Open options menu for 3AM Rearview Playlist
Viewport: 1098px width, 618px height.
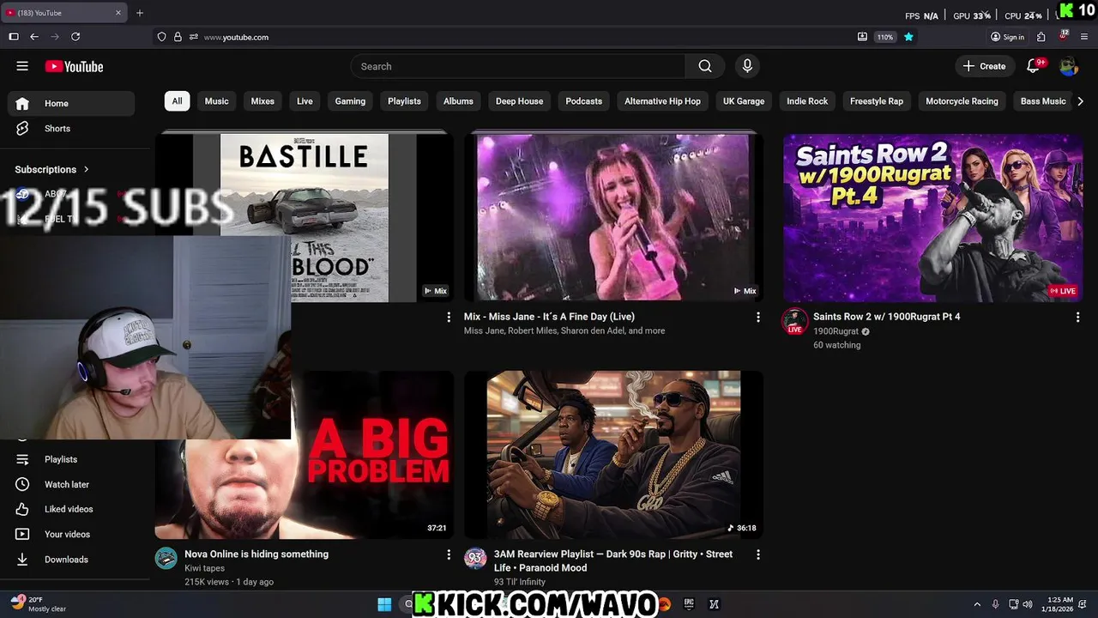click(757, 555)
